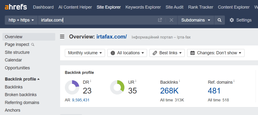Click backlinks All time 313K text
The height and width of the screenshot is (115, 258).
pyautogui.click(x=172, y=100)
